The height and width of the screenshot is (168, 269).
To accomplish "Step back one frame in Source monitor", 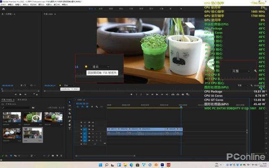I will pyautogui.click(x=16, y=94).
